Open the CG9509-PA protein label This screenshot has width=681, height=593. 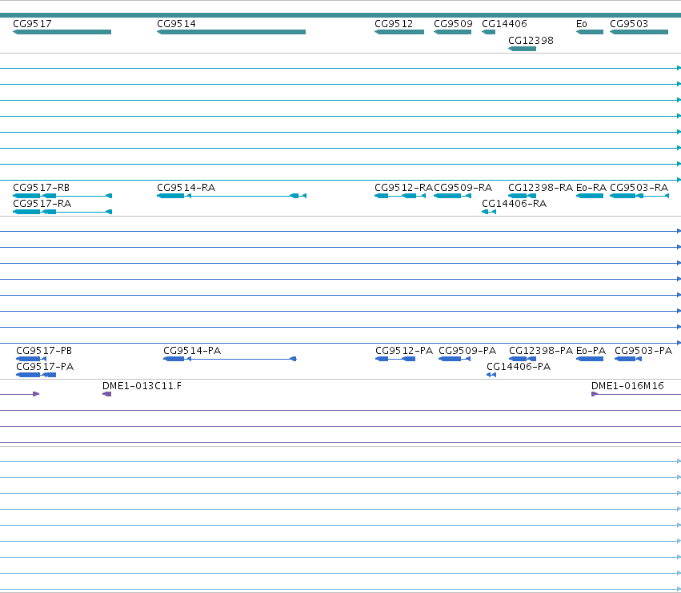click(x=467, y=351)
